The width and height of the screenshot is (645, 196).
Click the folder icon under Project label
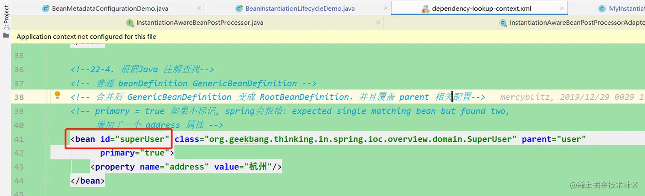(x=6, y=35)
